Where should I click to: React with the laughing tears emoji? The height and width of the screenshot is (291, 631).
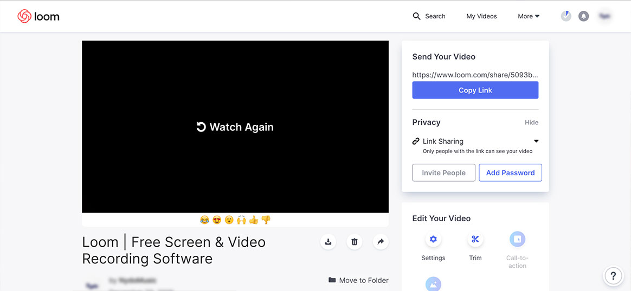[204, 220]
